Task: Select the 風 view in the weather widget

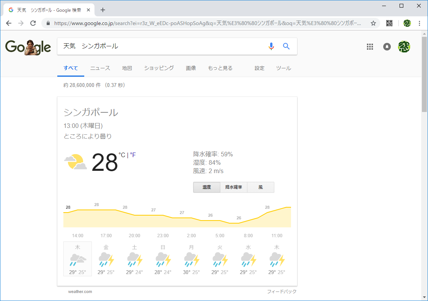Action: [260, 187]
